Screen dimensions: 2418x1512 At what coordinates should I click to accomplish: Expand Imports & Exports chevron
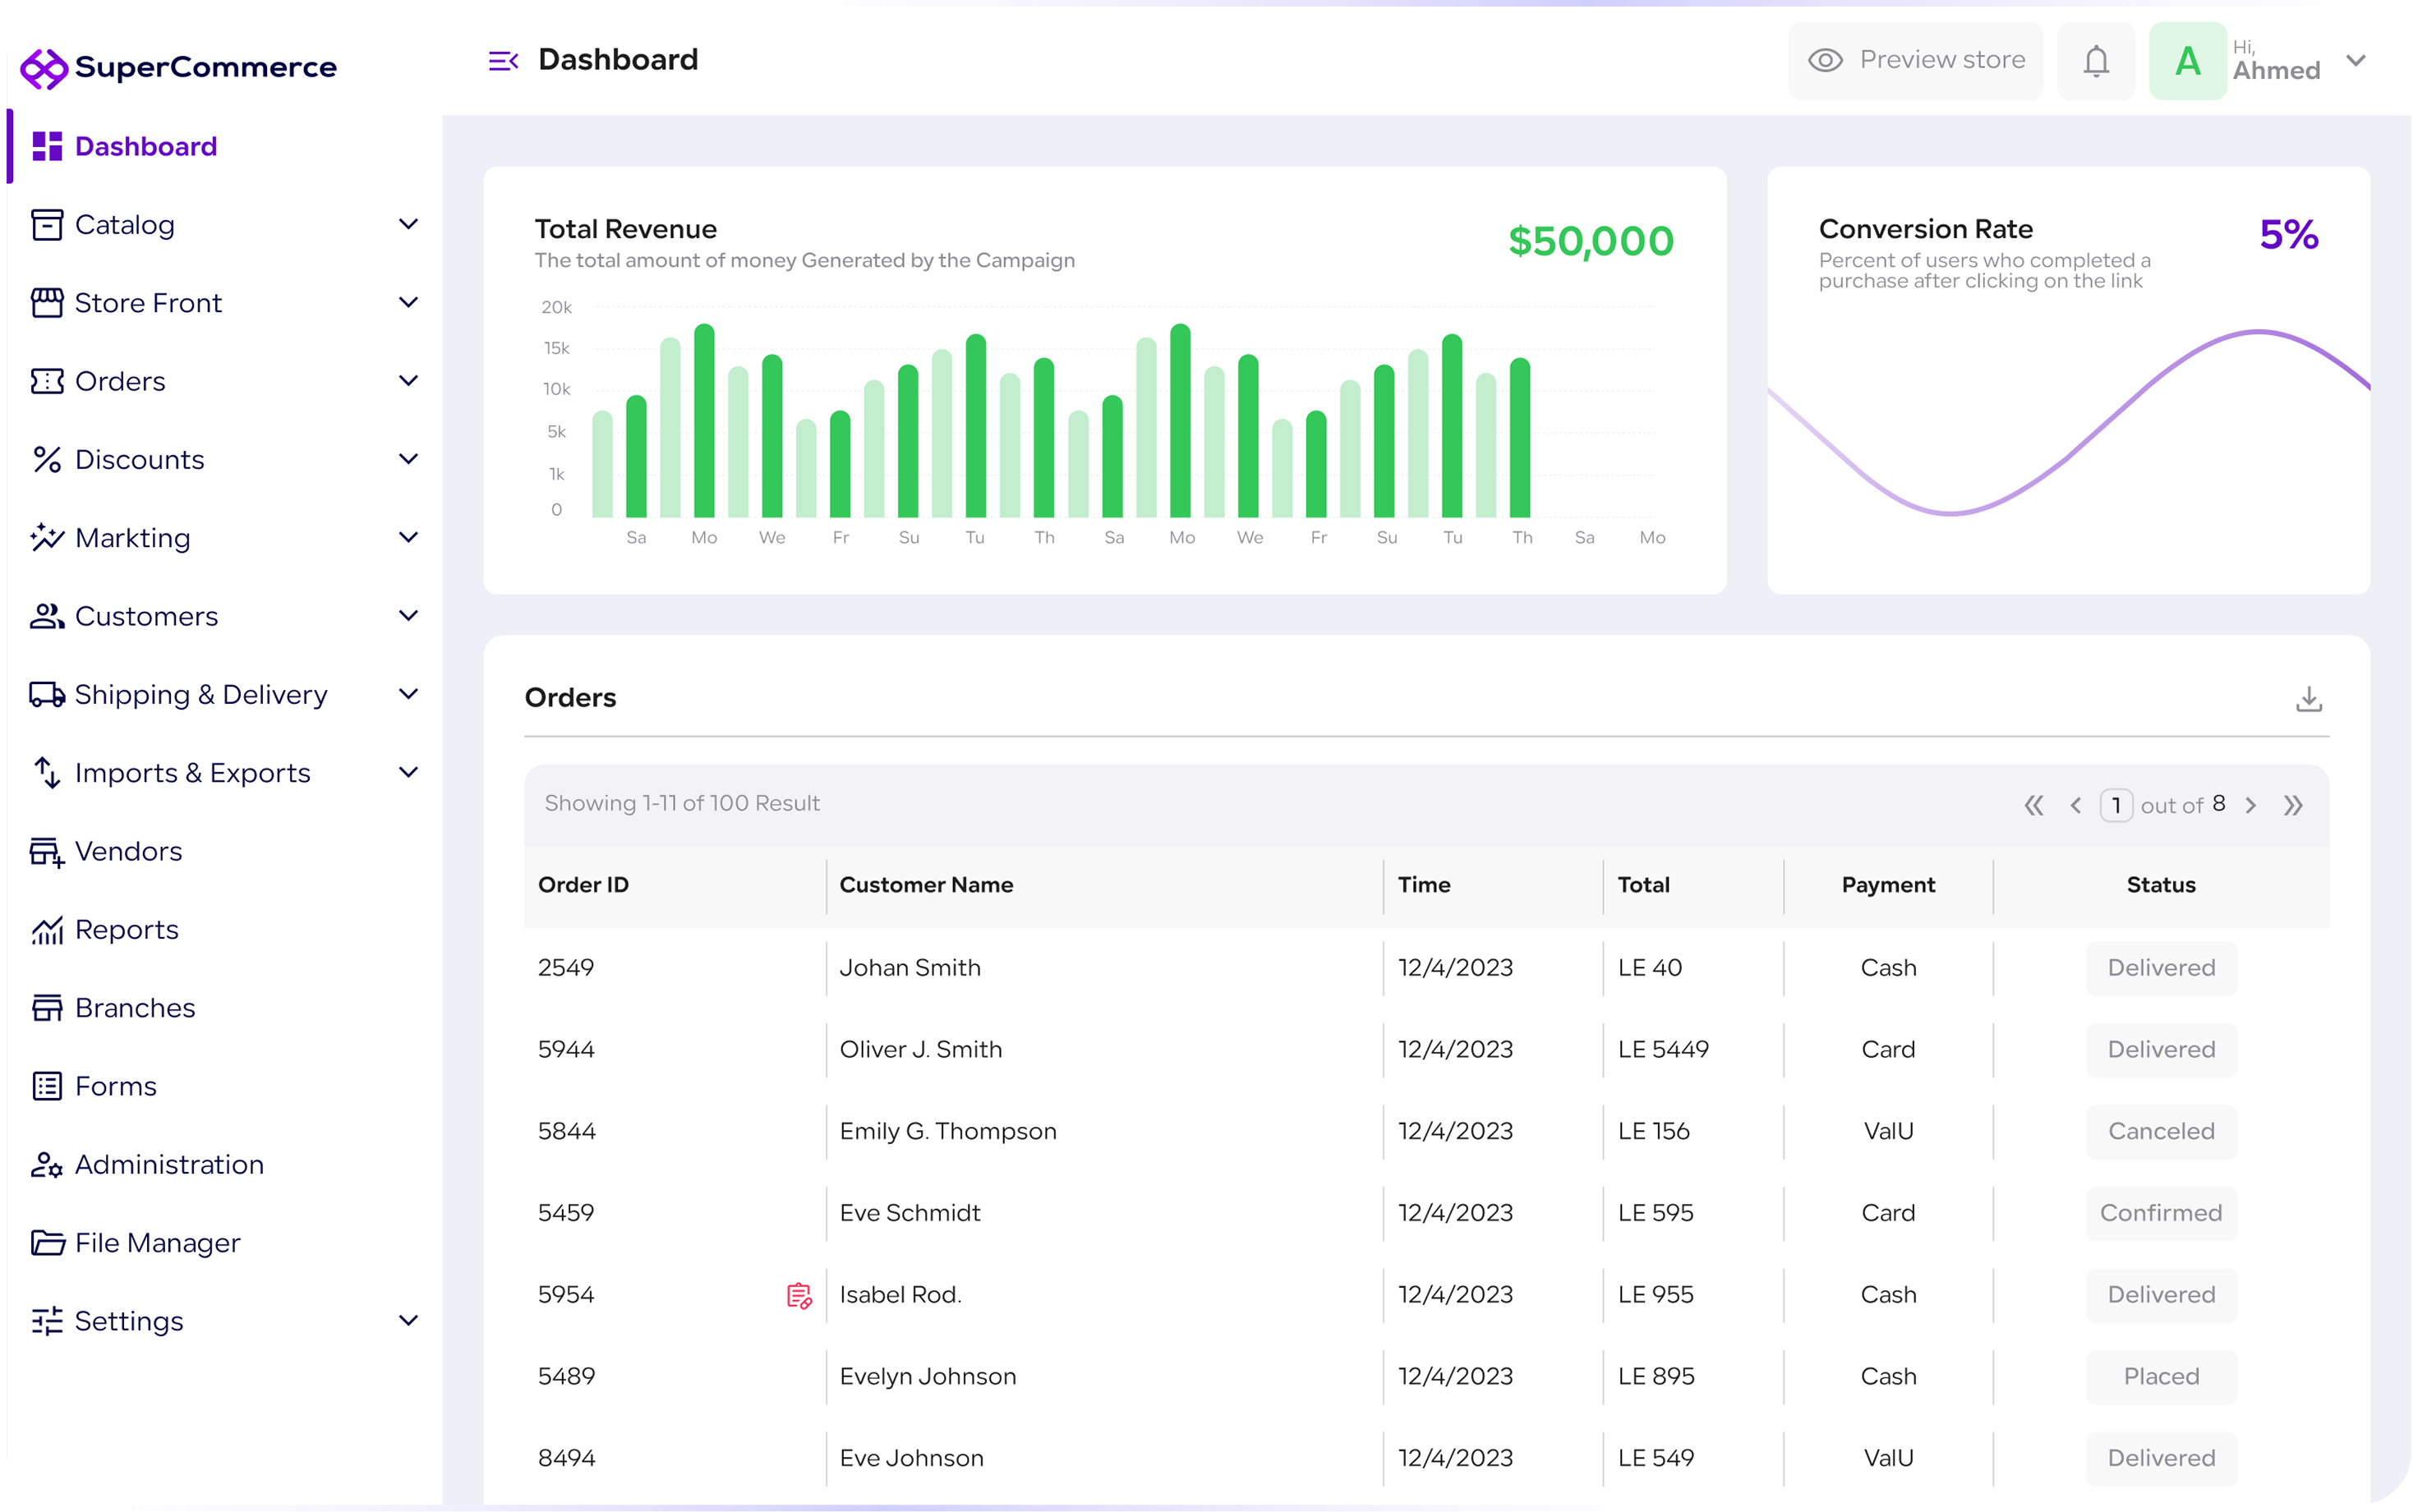pos(408,772)
